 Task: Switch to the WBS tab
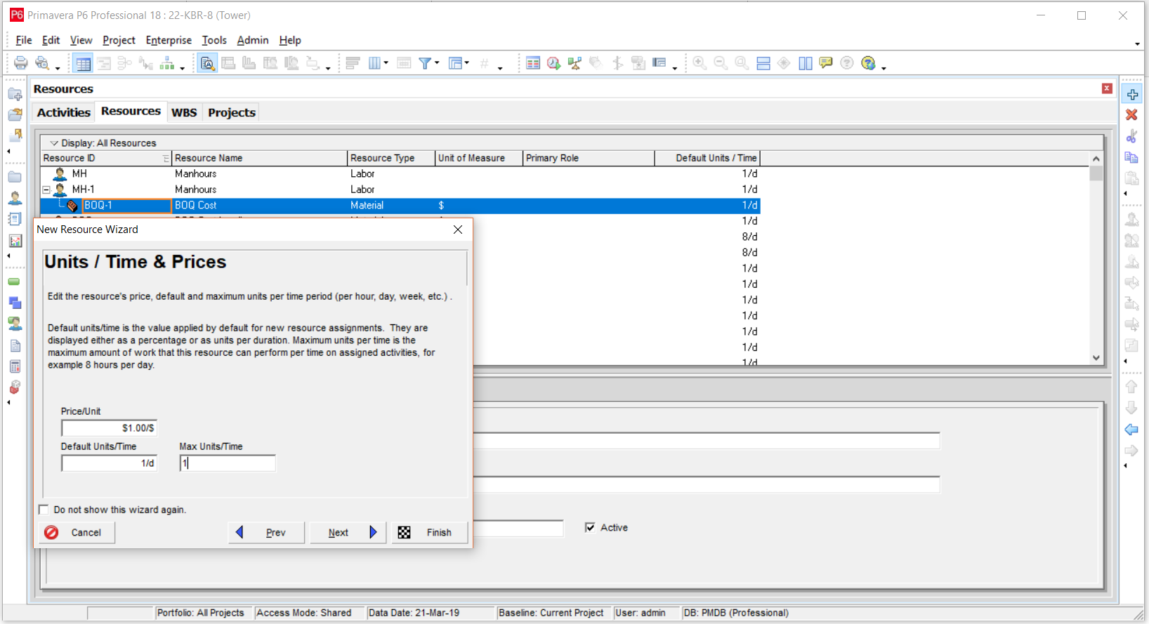point(184,112)
